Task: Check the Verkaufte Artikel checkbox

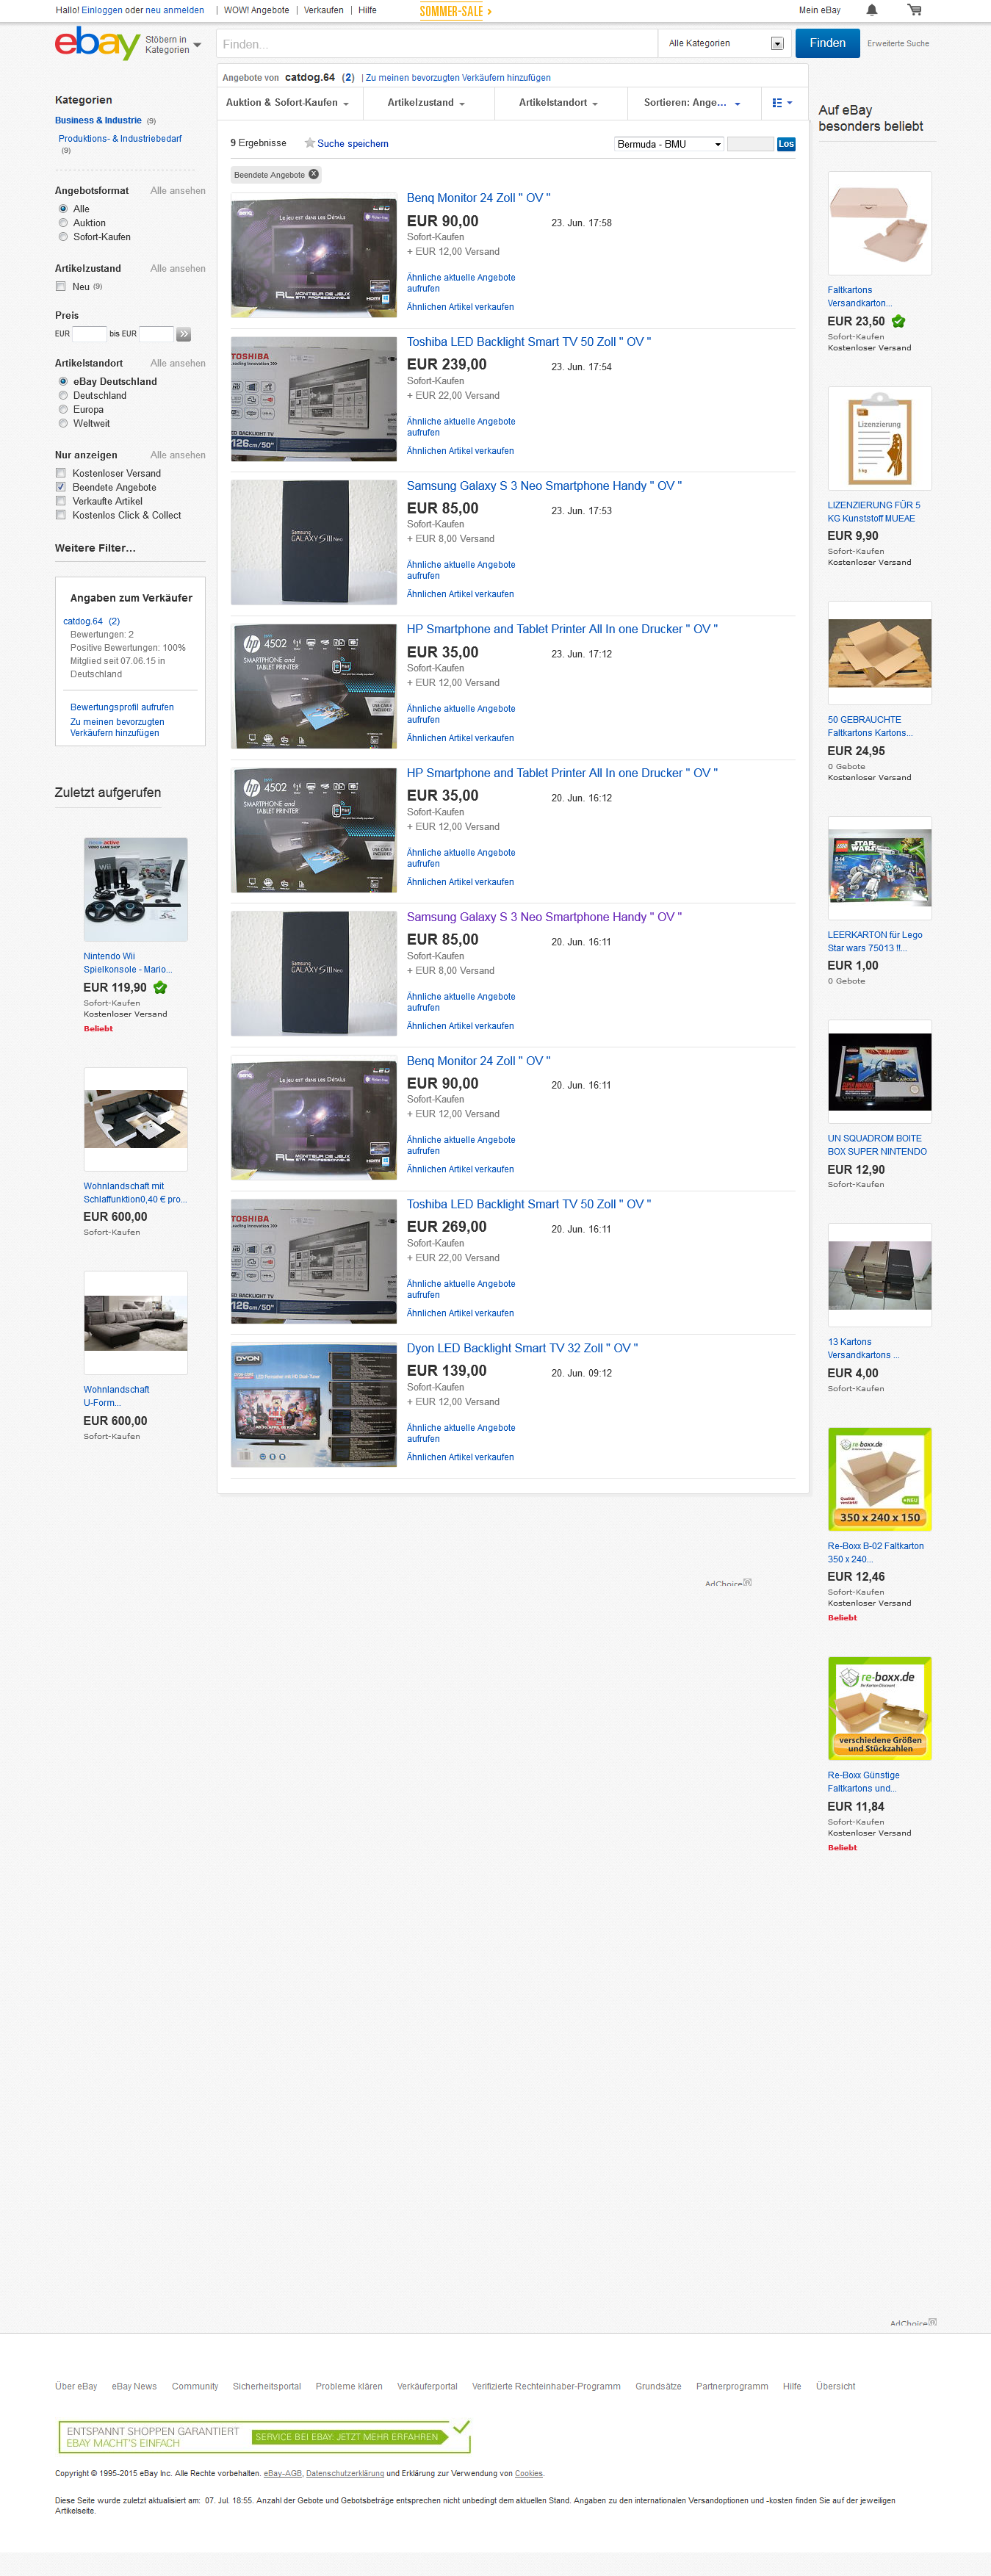Action: pyautogui.click(x=61, y=501)
